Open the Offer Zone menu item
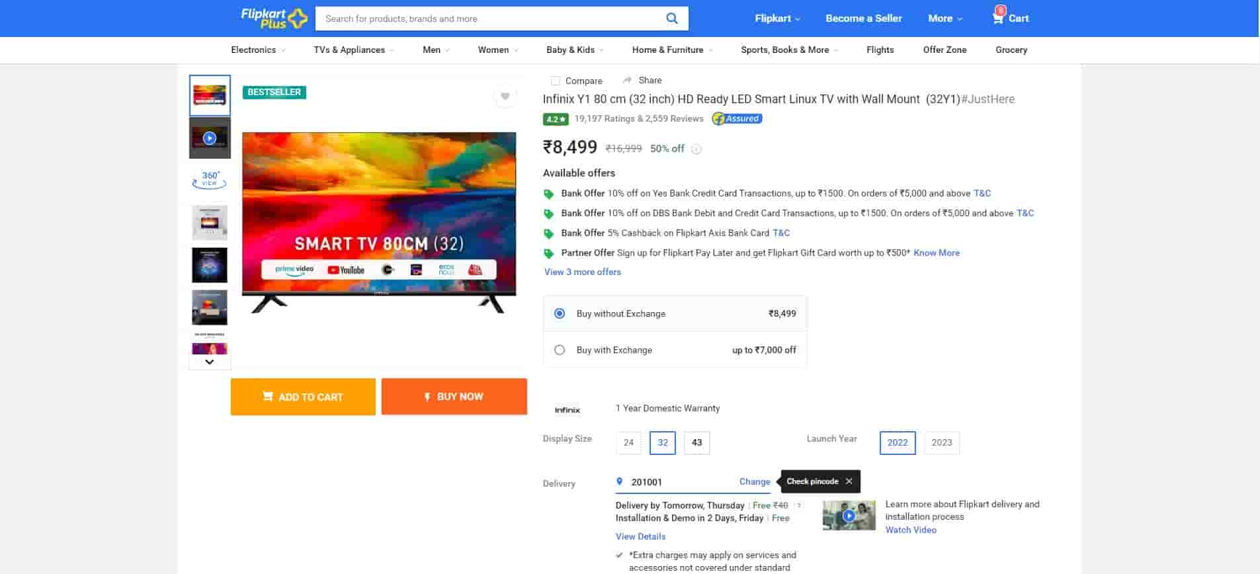 pos(944,50)
